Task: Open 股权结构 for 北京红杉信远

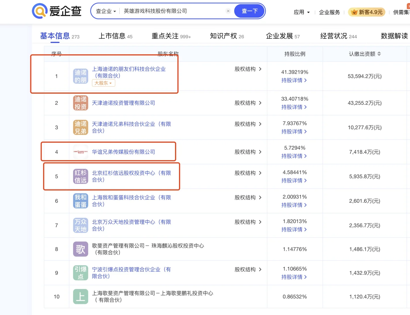Action: [x=248, y=173]
